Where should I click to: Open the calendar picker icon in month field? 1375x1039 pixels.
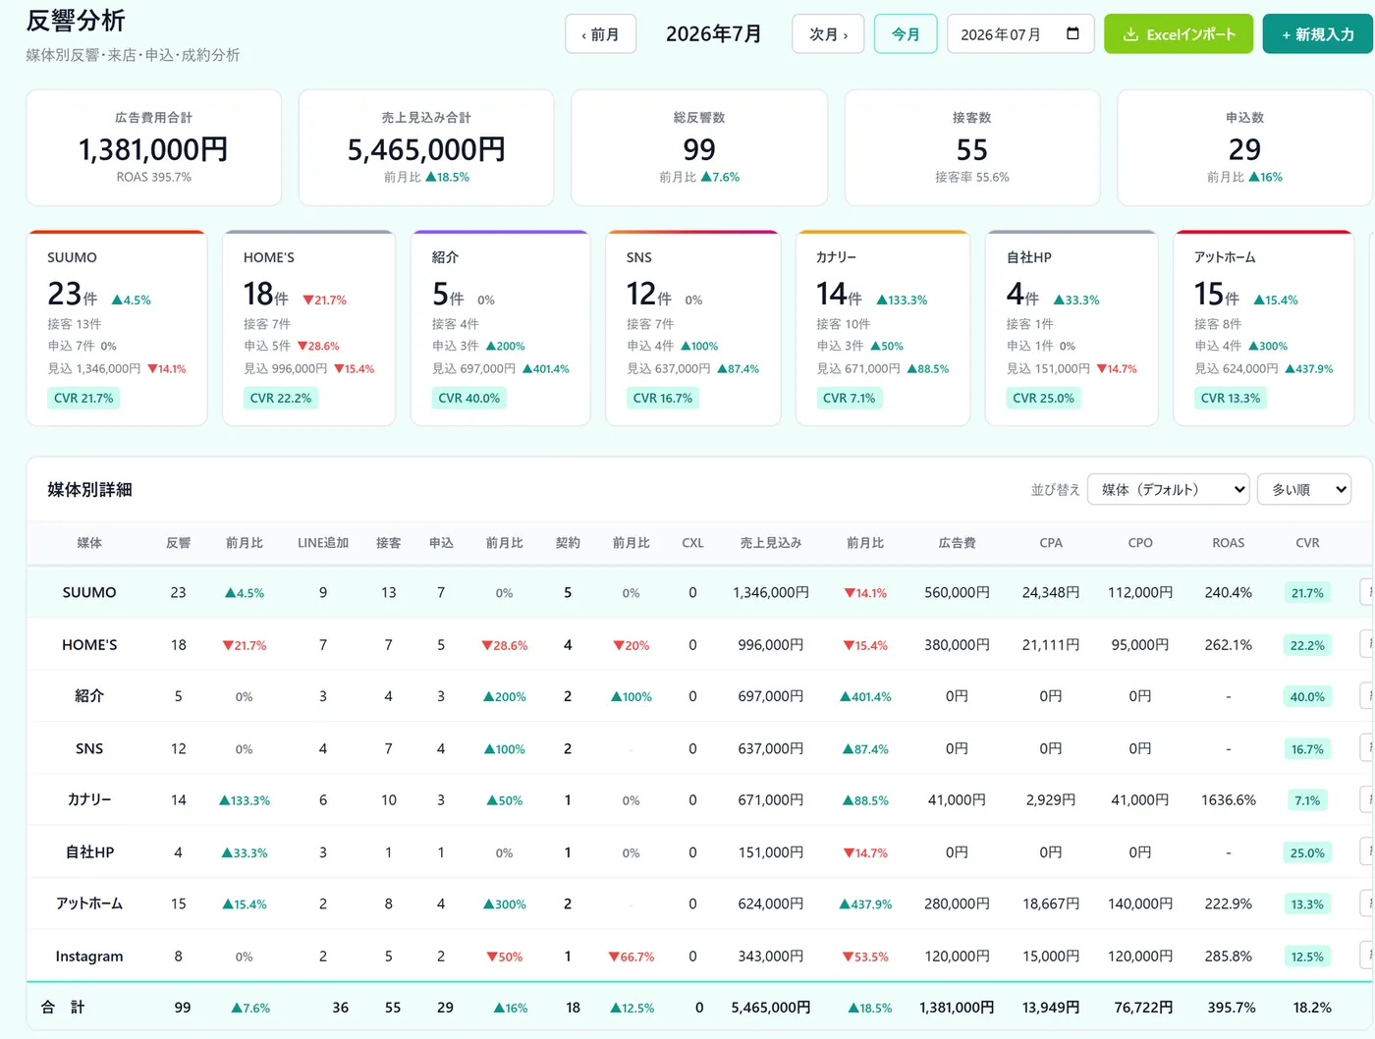[x=1072, y=33]
